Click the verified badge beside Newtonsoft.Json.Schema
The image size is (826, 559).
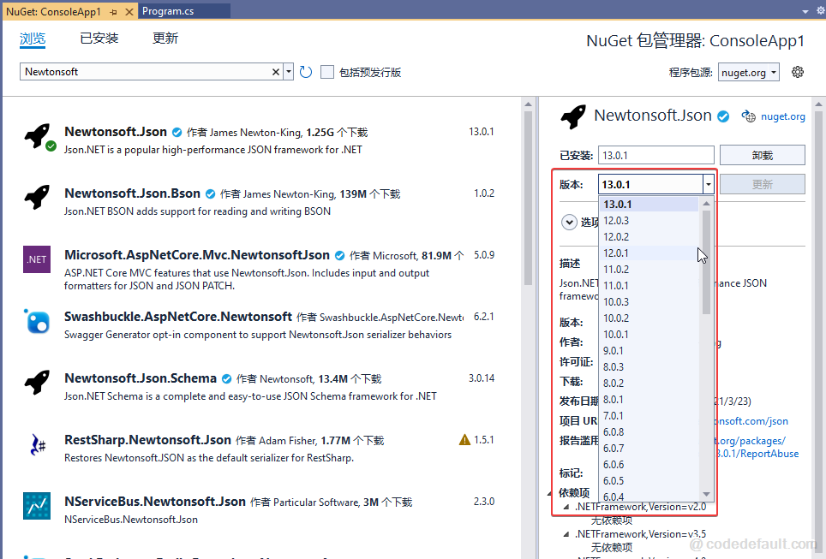click(226, 379)
